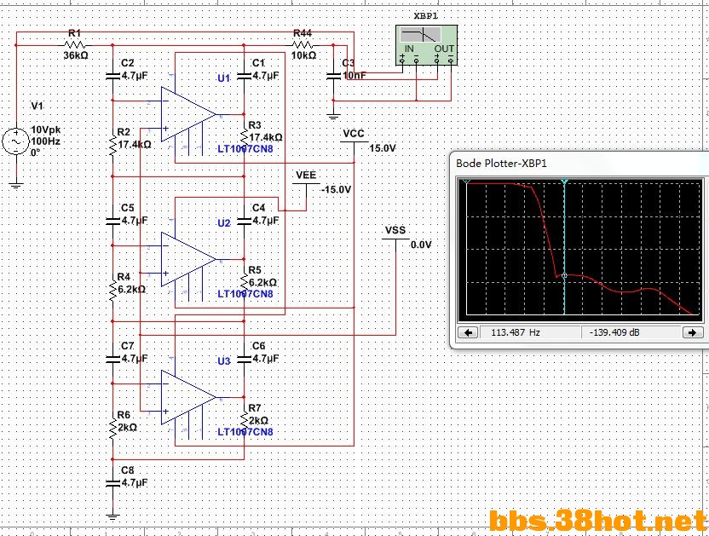Select capacitor C5 symbol
The height and width of the screenshot is (536, 709).
[112, 221]
